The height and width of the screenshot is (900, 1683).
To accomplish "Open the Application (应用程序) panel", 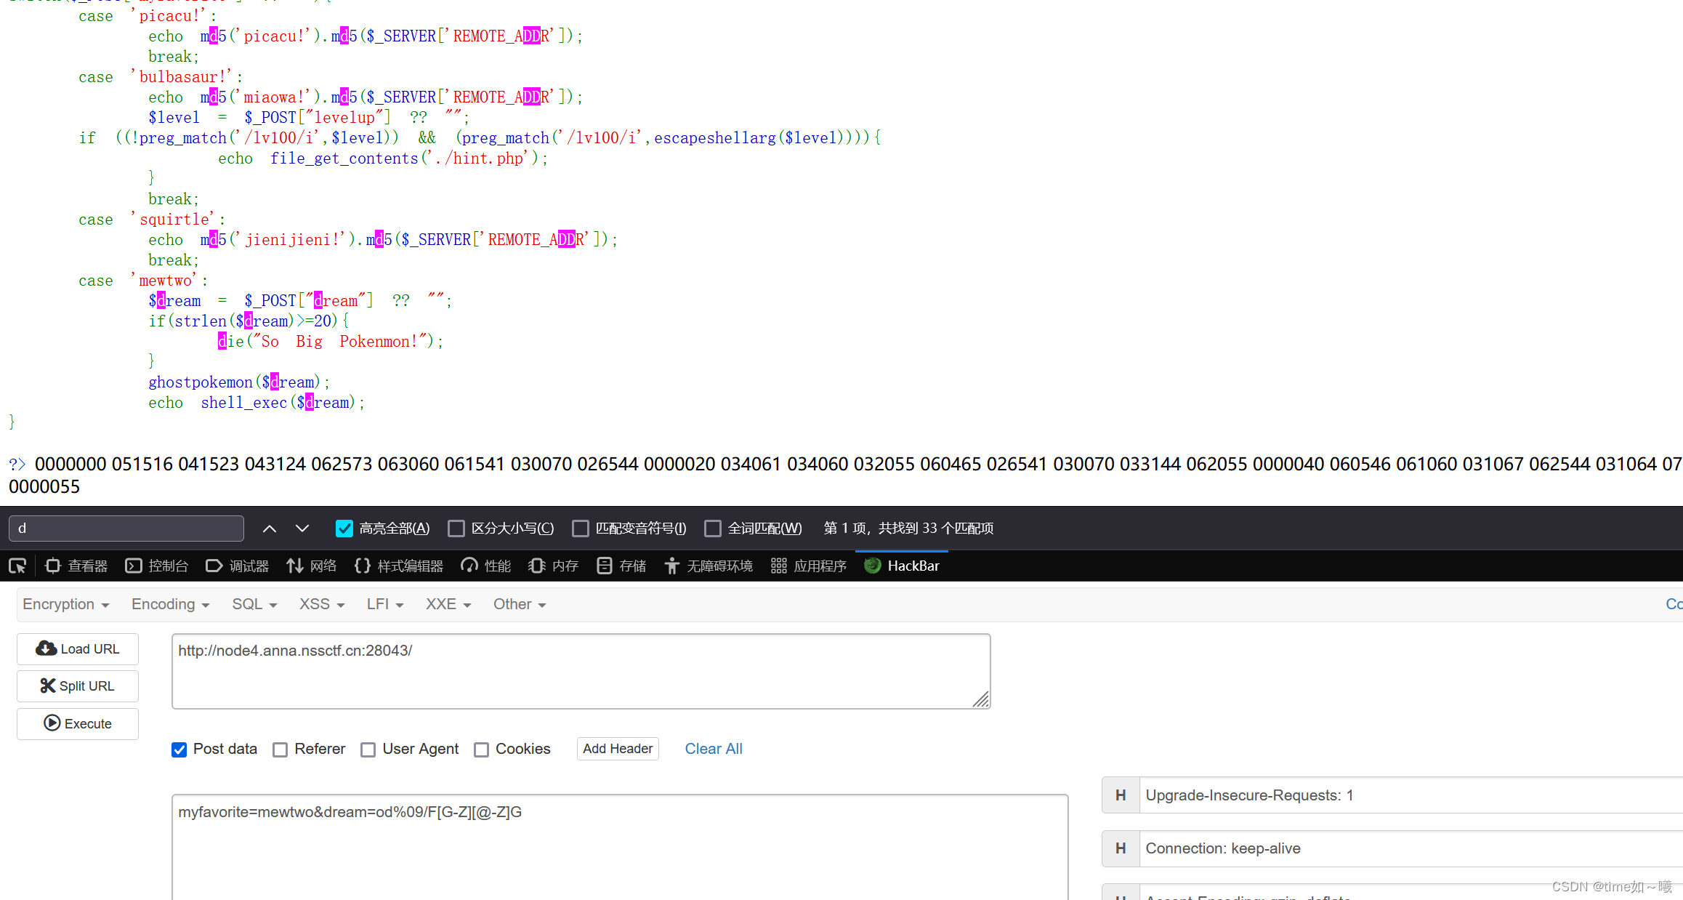I will pos(809,566).
